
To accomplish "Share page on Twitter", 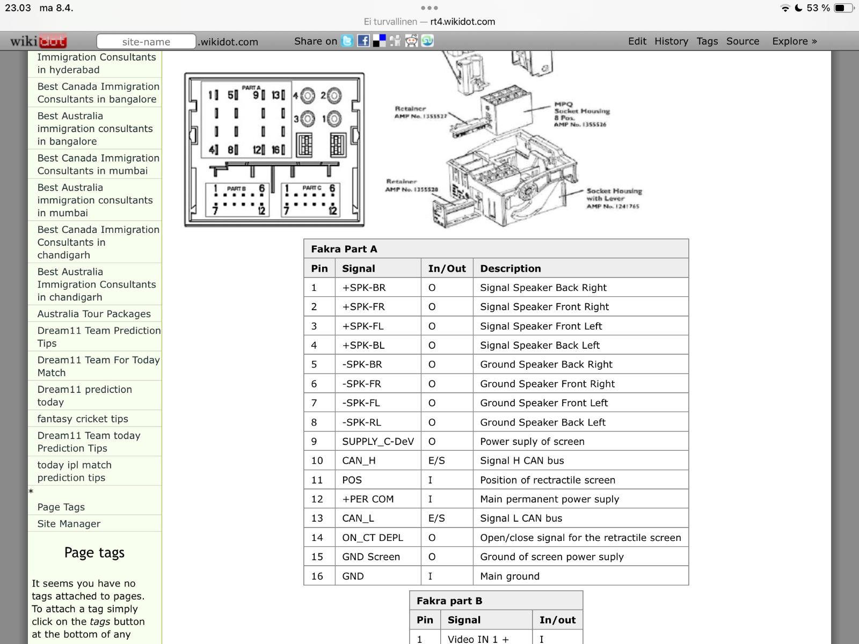I will click(x=347, y=41).
